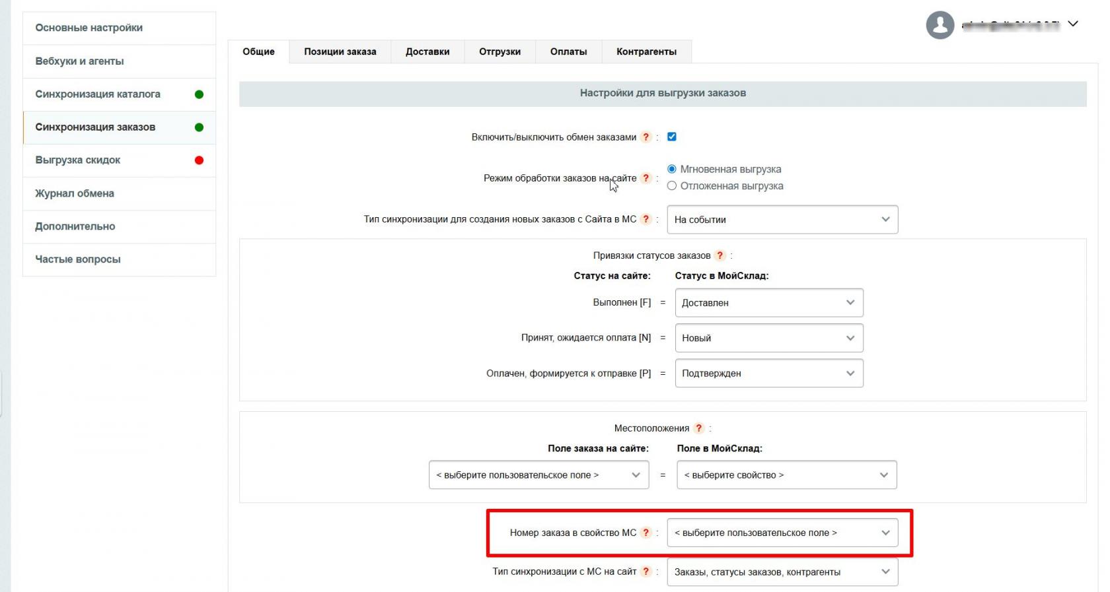Switch to the Отгрузки tab

click(x=499, y=51)
